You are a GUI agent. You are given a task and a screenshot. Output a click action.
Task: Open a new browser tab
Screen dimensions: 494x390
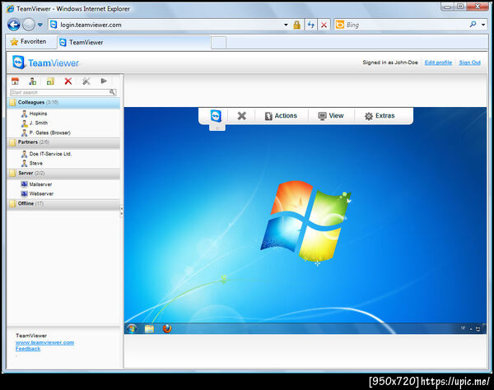[x=218, y=43]
